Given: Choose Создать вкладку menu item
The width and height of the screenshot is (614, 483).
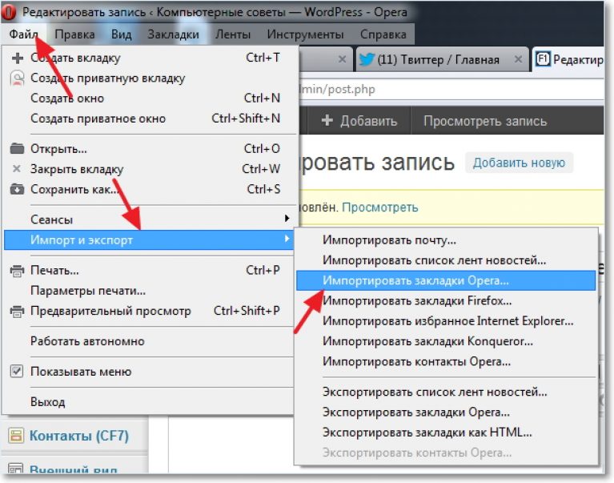Looking at the screenshot, I should click(x=148, y=58).
